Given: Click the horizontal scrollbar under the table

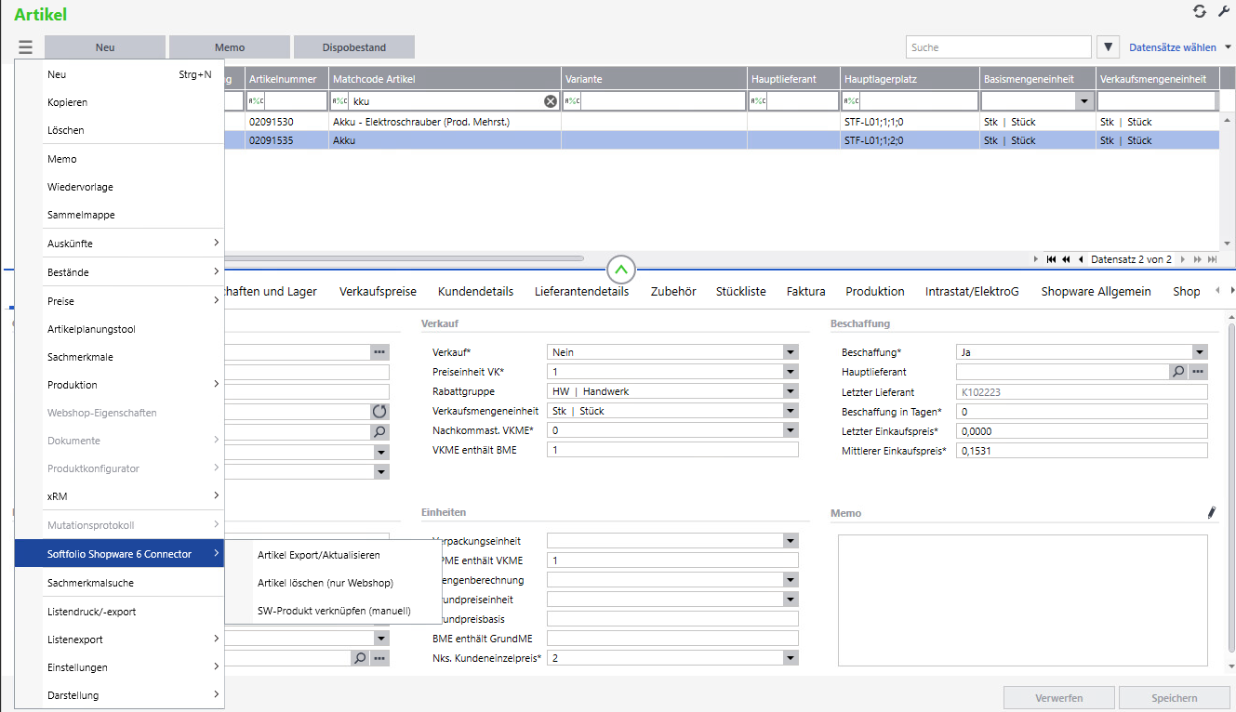Looking at the screenshot, I should pyautogui.click(x=400, y=258).
